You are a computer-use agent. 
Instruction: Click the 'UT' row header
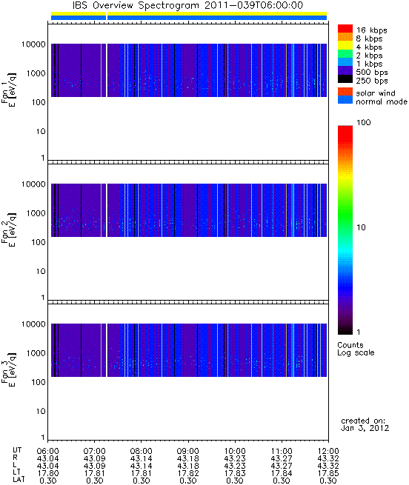pyautogui.click(x=17, y=450)
